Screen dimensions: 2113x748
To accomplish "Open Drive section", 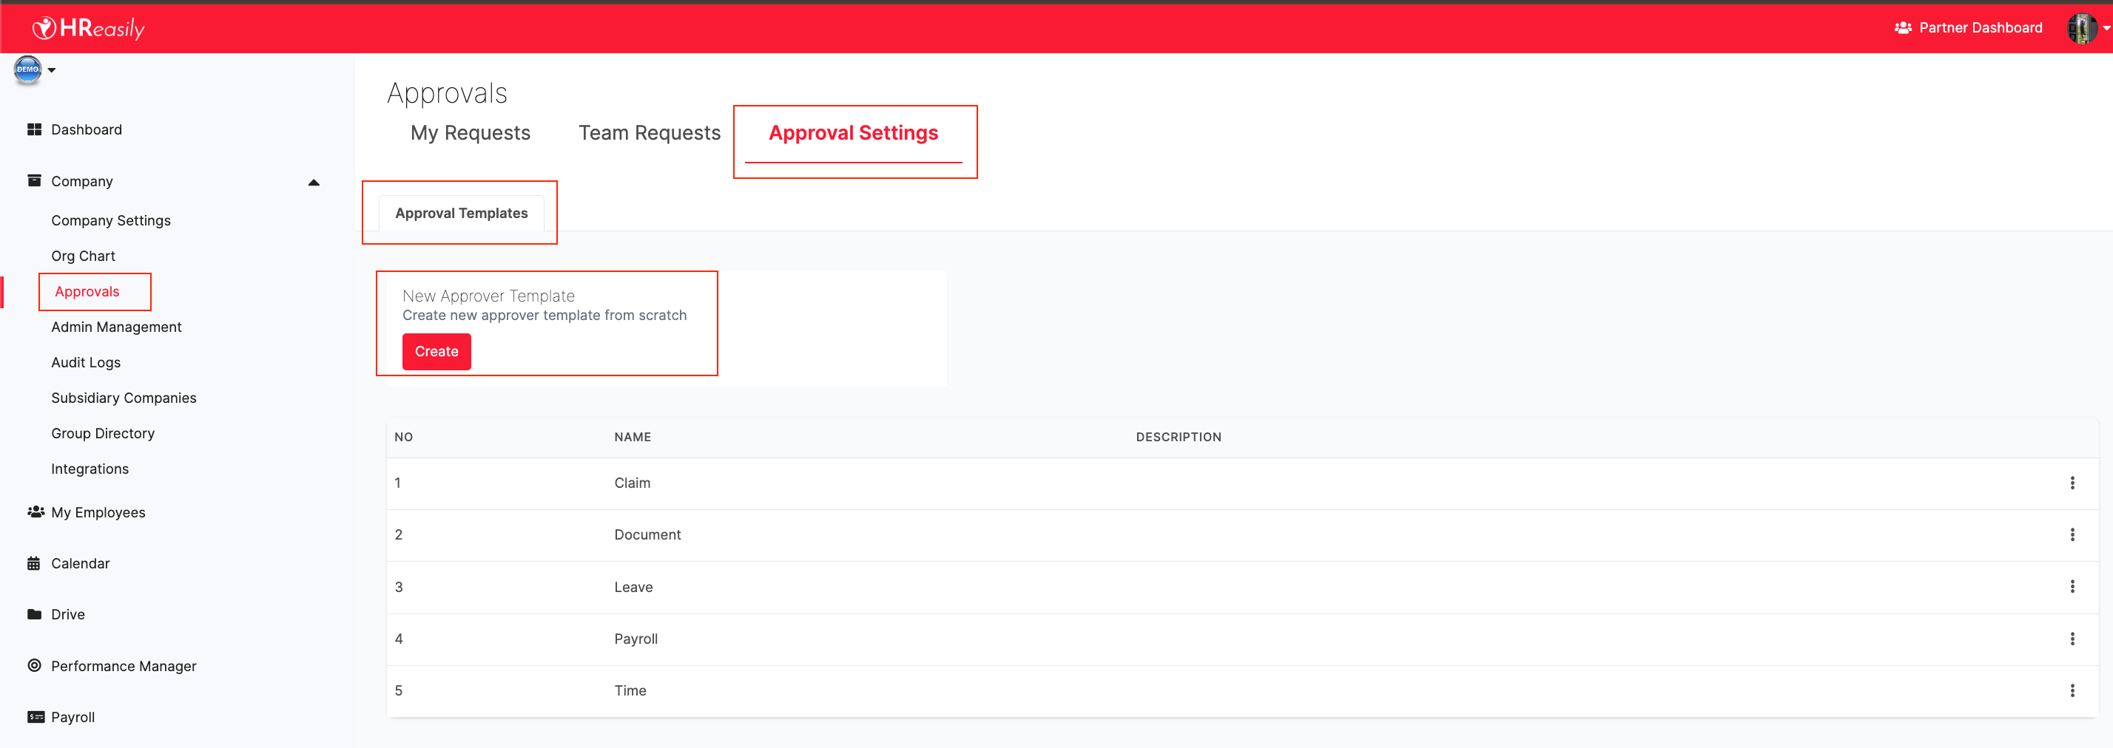I will coord(67,614).
